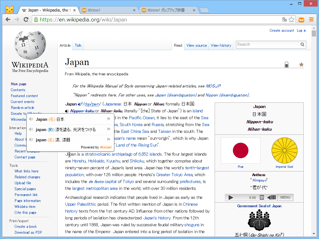Click the protection padlock icon beside the title
The image size is (319, 239).
(287, 64)
